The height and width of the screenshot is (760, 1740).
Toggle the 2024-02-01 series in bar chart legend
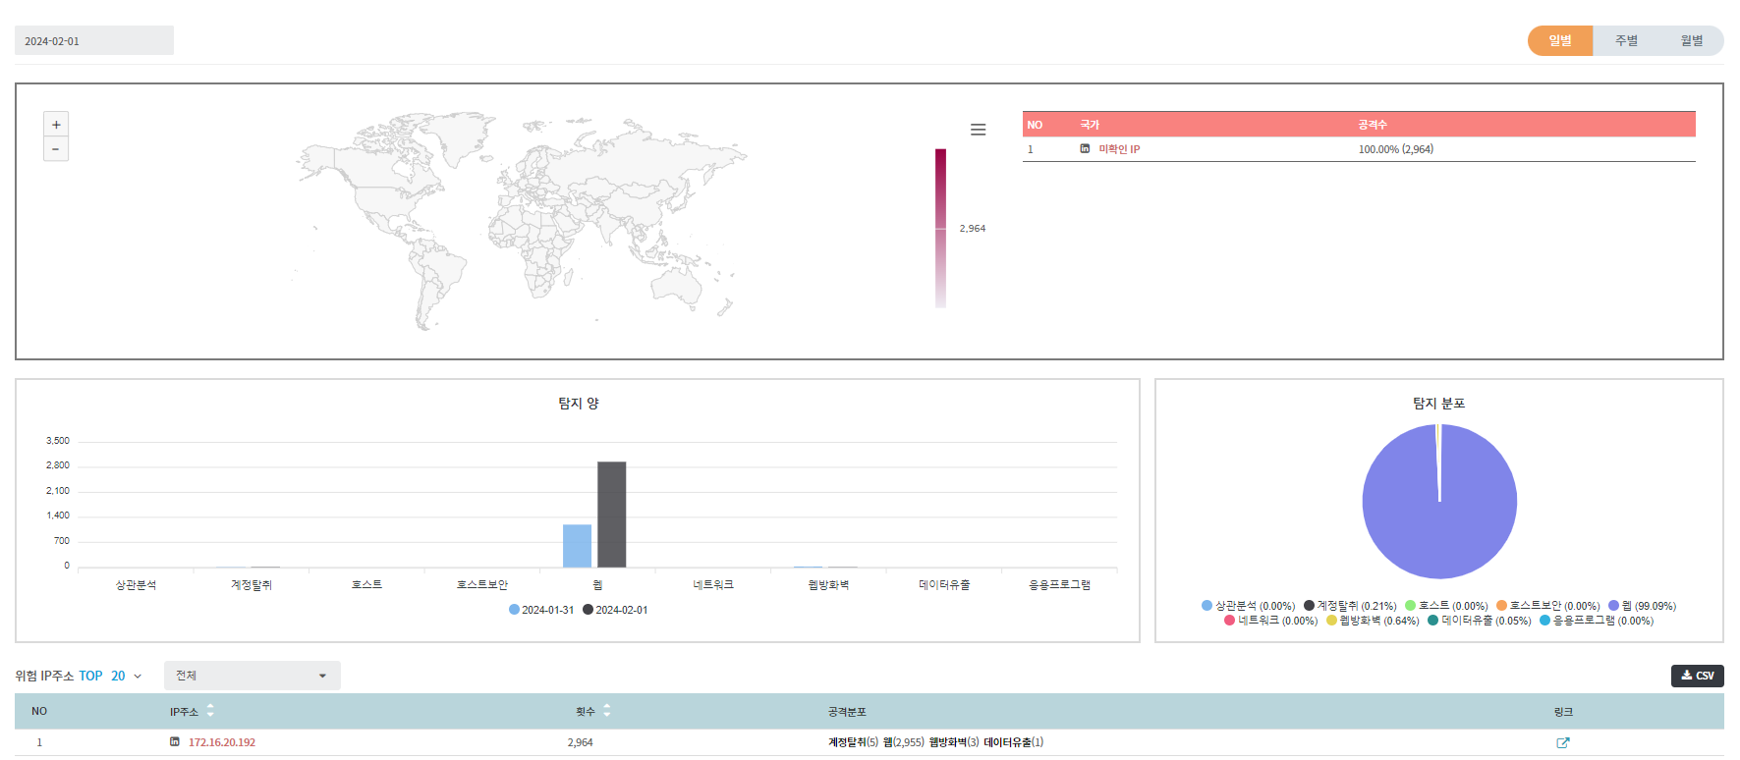pos(615,610)
